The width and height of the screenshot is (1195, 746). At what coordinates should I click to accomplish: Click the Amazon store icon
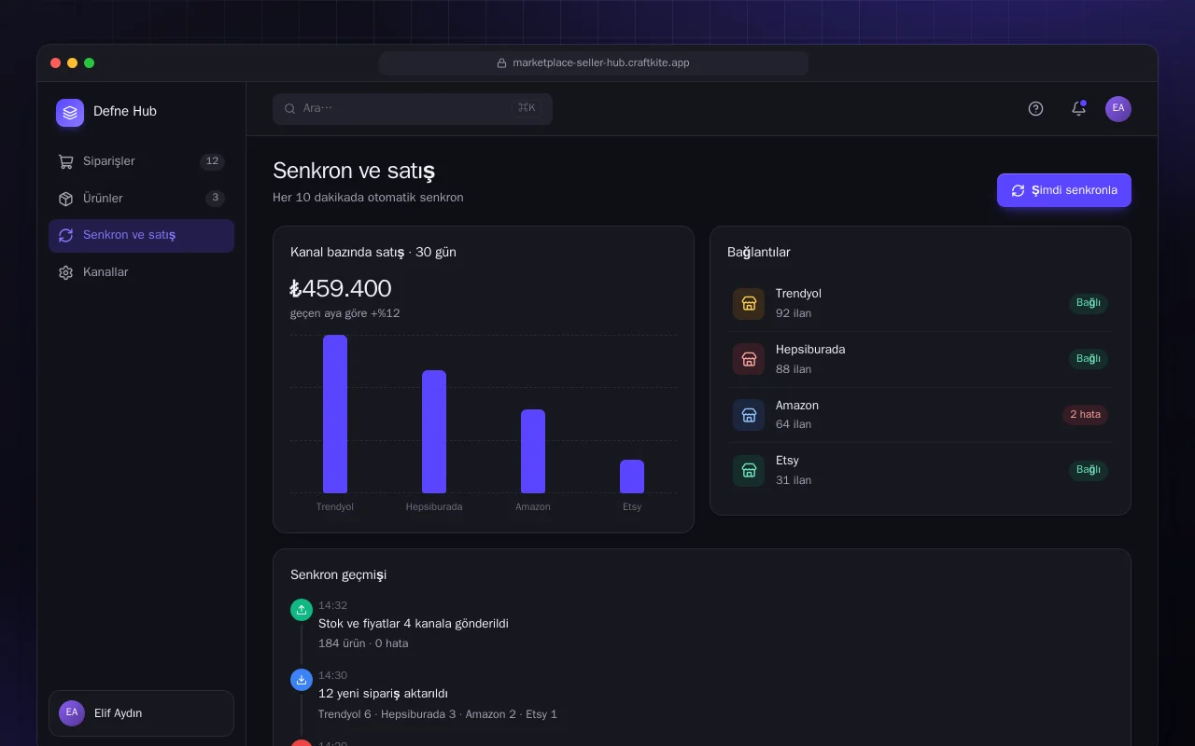click(749, 414)
